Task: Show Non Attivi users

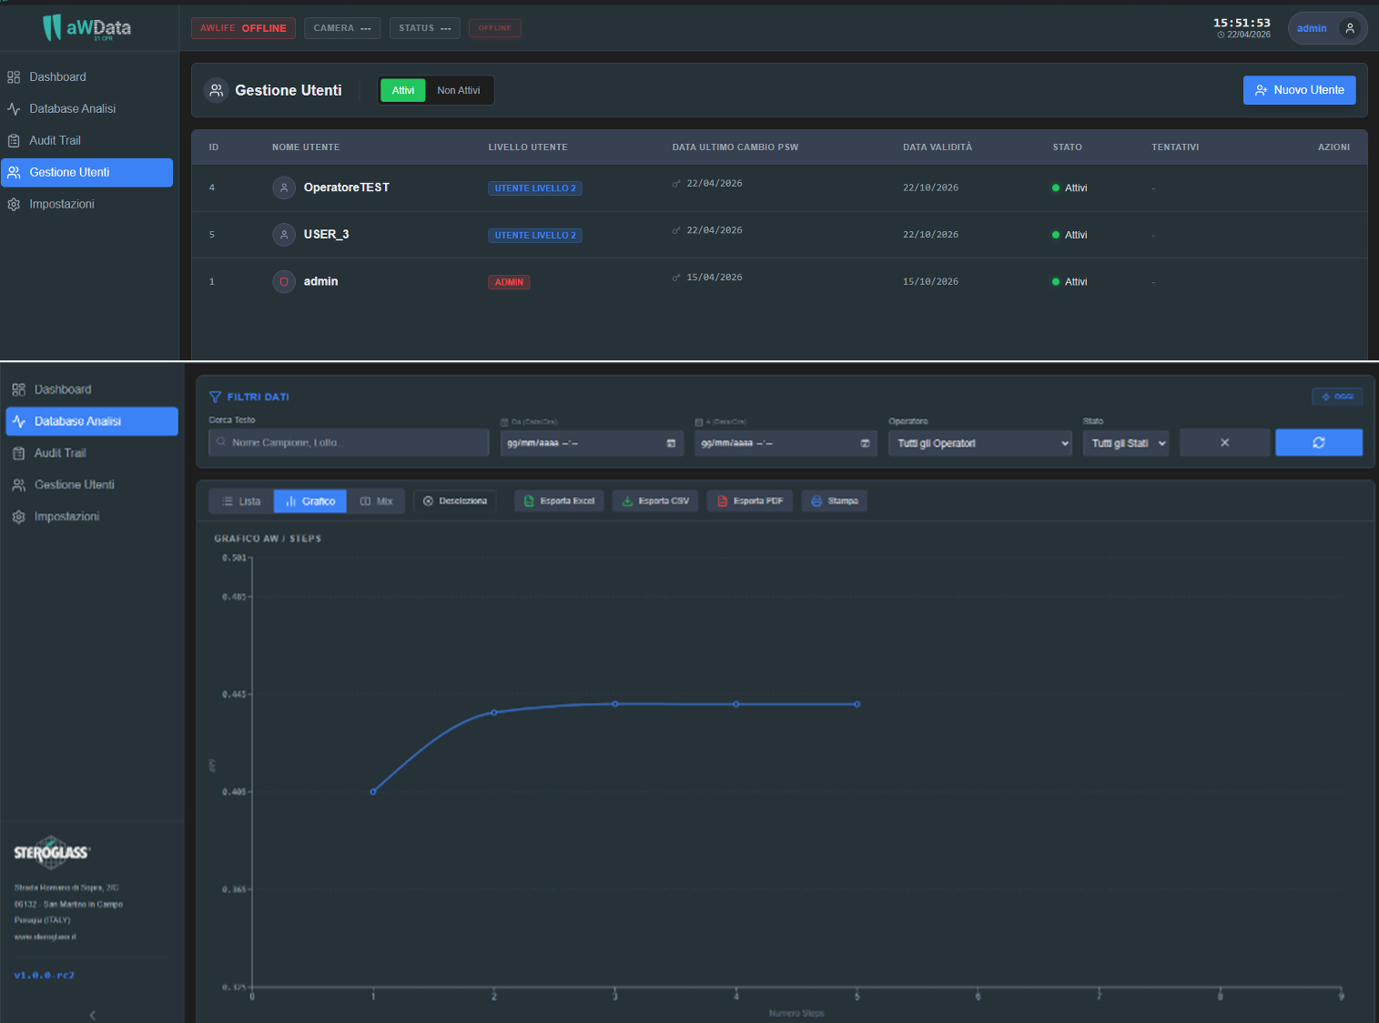Action: (x=459, y=90)
